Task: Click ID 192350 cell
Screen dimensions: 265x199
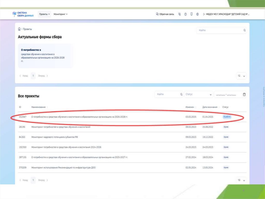Action: pos(23,147)
